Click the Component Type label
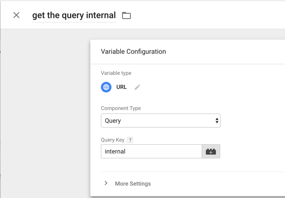Viewport: 285px width, 198px height. pyautogui.click(x=121, y=108)
